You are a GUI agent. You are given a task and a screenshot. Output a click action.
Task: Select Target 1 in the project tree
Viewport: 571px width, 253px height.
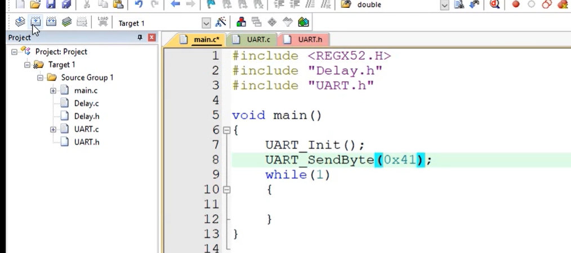61,65
